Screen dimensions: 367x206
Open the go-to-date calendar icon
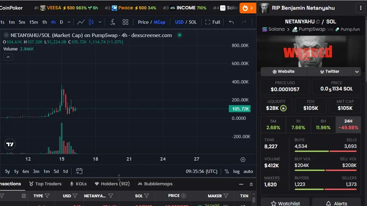point(79,171)
